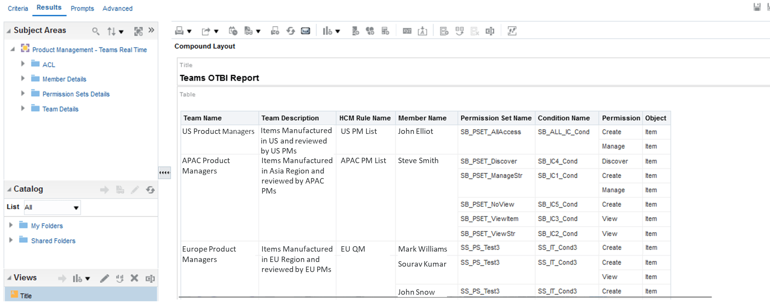770x302 pixels.
Task: Click the pane collapse handle with arrows
Action: [165, 173]
